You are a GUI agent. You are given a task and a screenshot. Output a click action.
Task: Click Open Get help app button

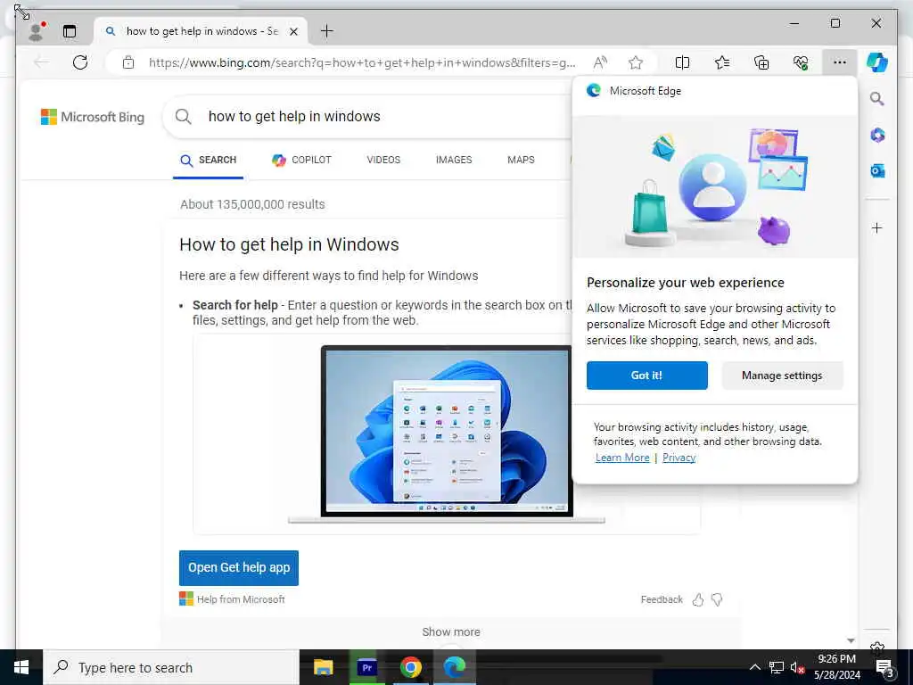[x=239, y=568]
